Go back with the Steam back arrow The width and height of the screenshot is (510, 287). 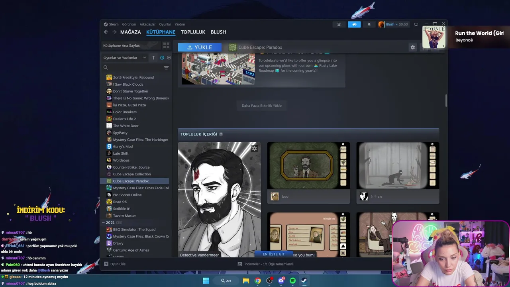coord(106,32)
